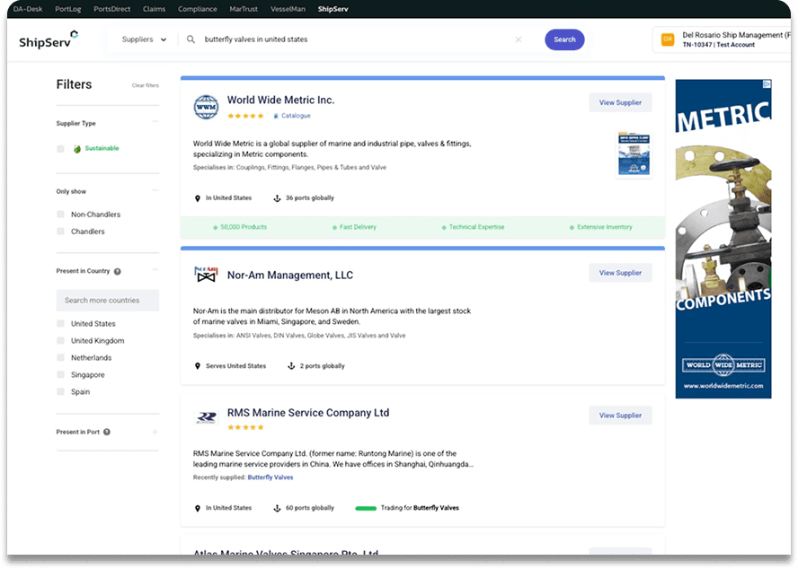View Supplier for World Wide Metric Inc.
The width and height of the screenshot is (798, 569).
coord(620,102)
